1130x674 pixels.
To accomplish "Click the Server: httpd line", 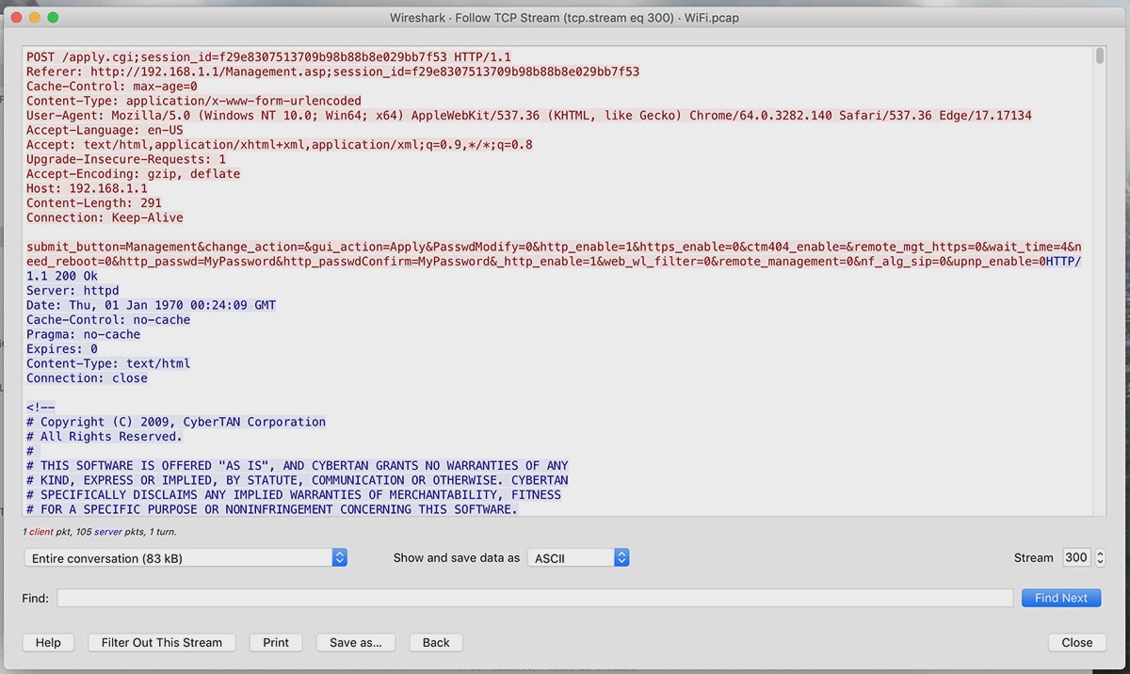I will 73,291.
